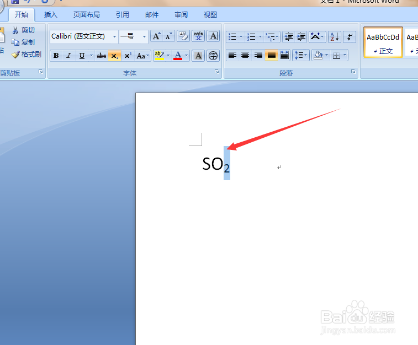The image size is (418, 345).
Task: Align text right
Action: (258, 55)
